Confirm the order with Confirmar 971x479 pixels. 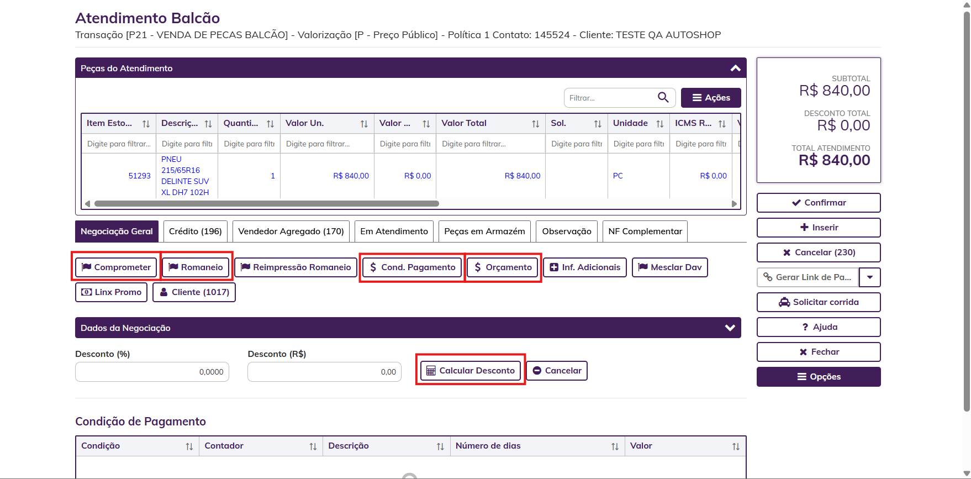coord(819,203)
